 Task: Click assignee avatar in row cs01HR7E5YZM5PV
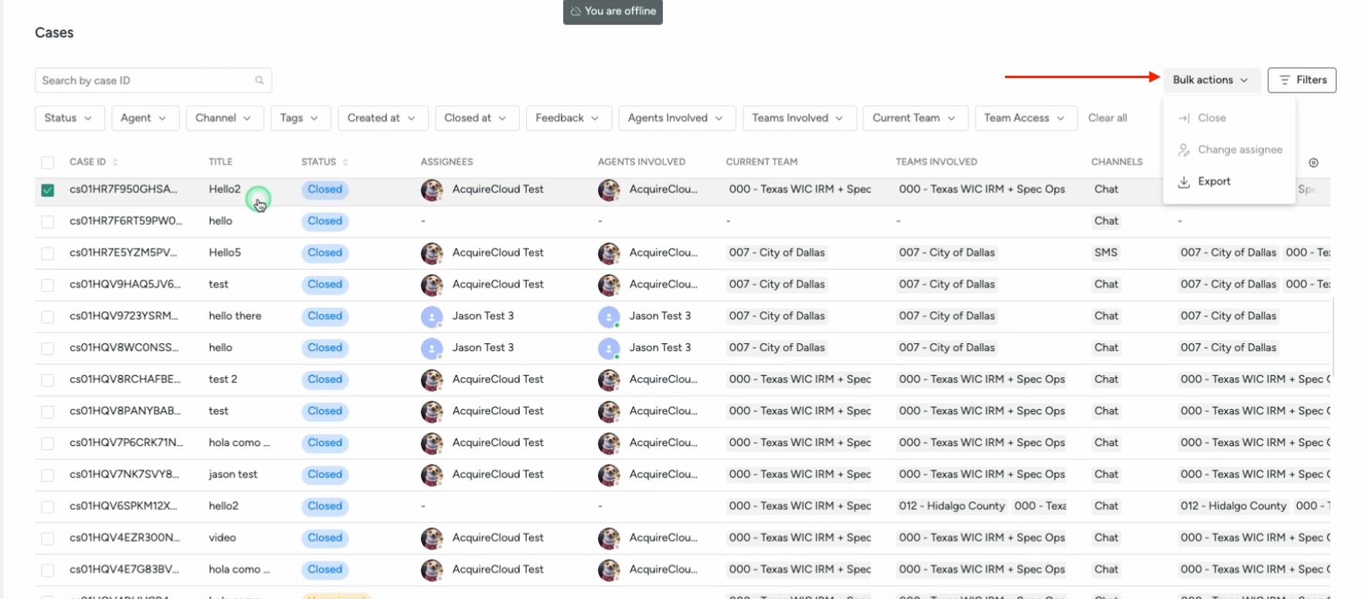pos(432,254)
